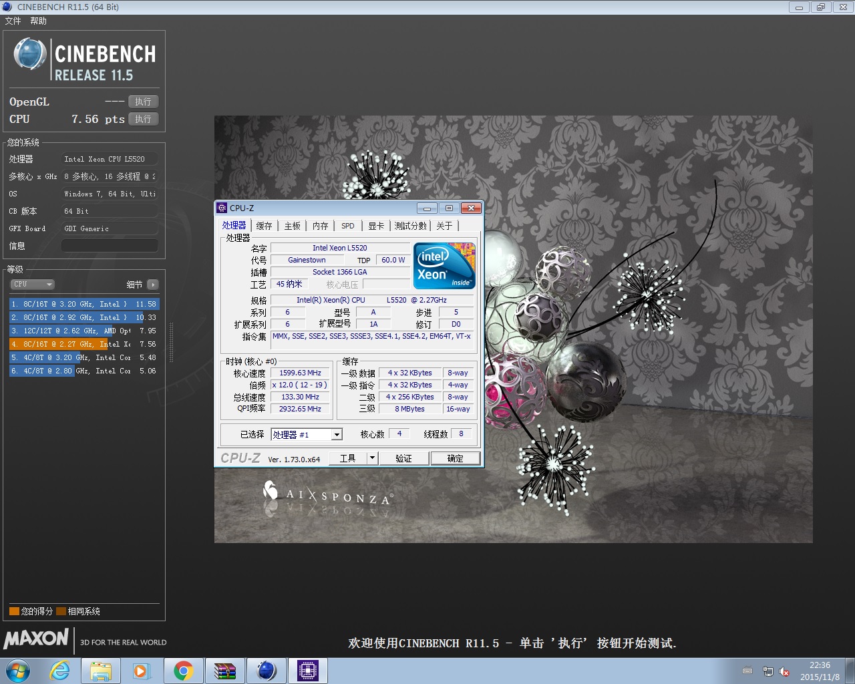Click the Cinebench Release 11.5 logo
The width and height of the screenshot is (855, 684).
85,59
